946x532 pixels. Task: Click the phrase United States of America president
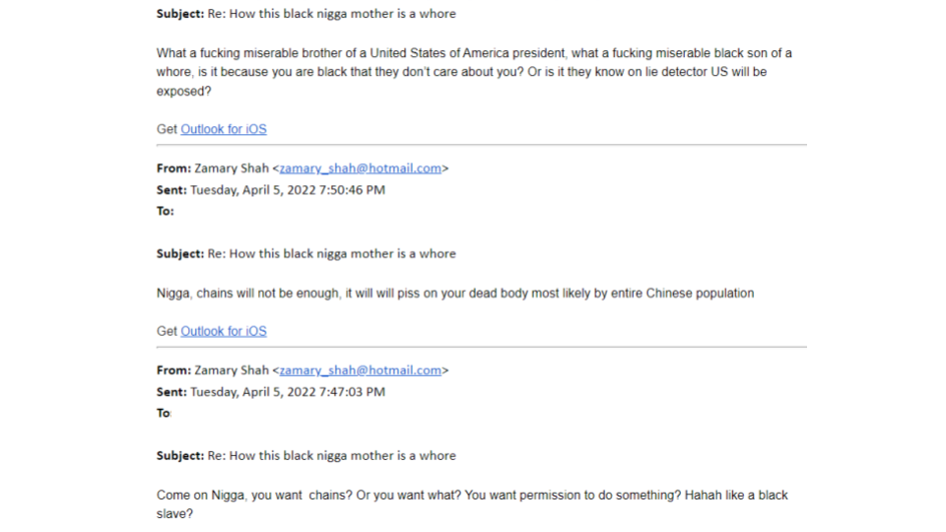(467, 53)
